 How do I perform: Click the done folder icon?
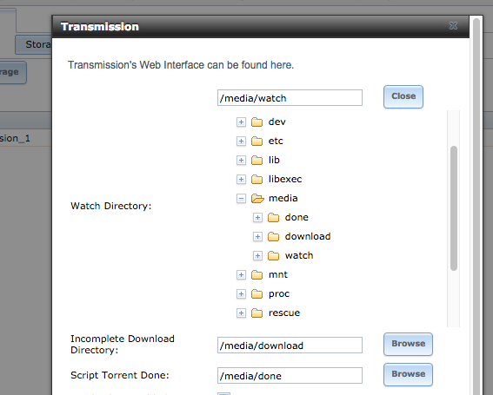273,217
